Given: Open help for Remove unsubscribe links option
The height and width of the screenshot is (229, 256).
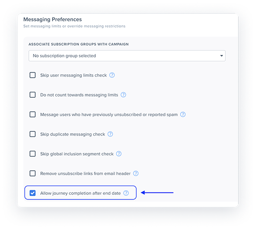Looking at the screenshot, I should click(x=136, y=173).
